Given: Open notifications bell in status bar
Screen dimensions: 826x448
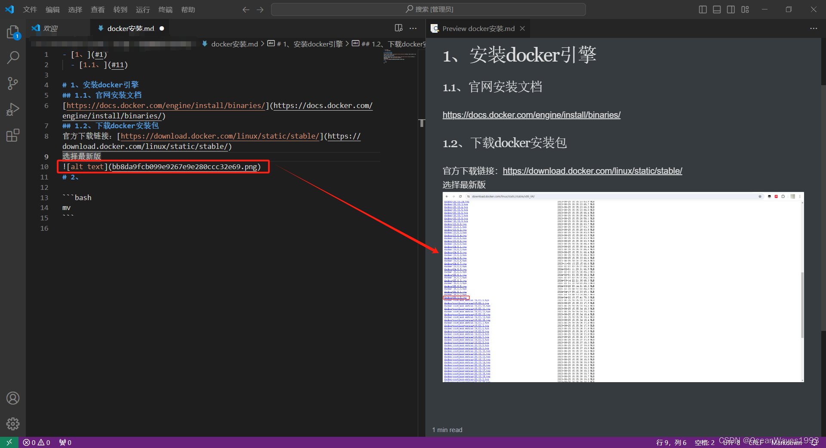Looking at the screenshot, I should pos(815,442).
